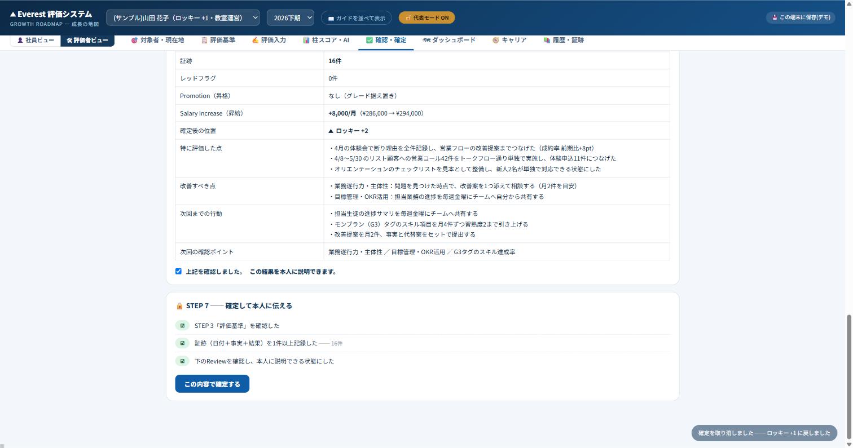Image resolution: width=853 pixels, height=448 pixels.
Task: Click なし（グレード据え置き） promotion value
Action: tap(364, 96)
